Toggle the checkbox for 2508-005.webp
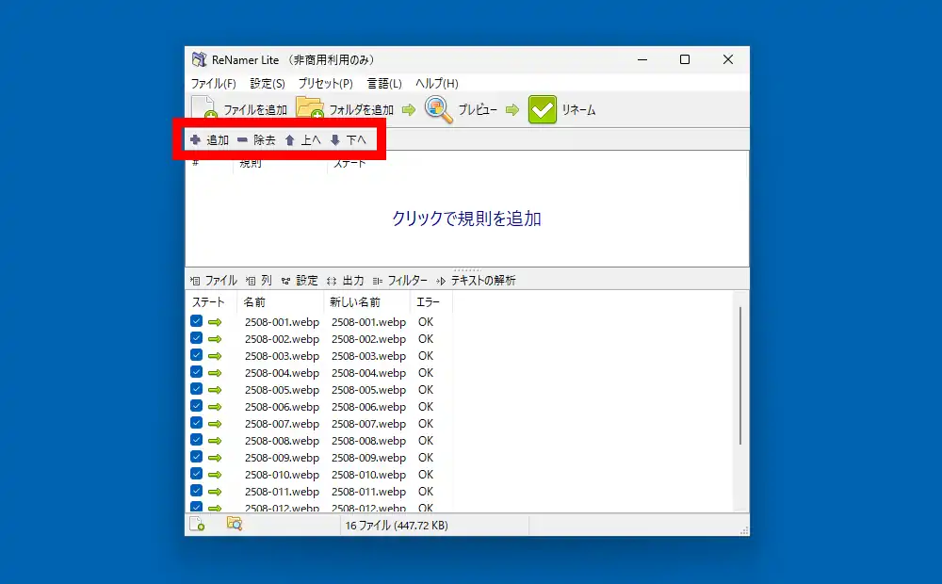 196,390
